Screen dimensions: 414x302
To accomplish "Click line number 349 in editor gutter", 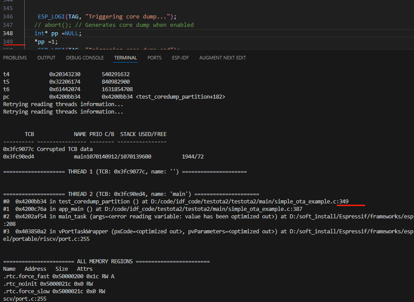I will 8,42.
